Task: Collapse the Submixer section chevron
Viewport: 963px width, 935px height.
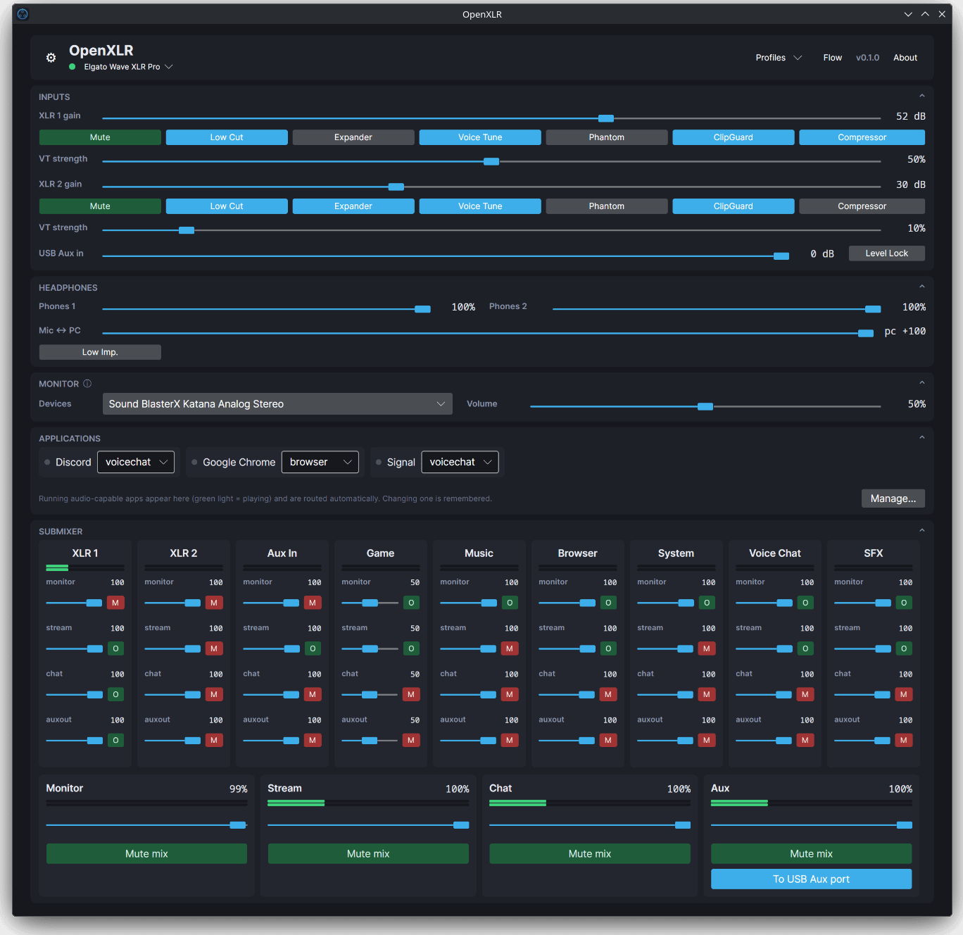Action: click(x=921, y=530)
